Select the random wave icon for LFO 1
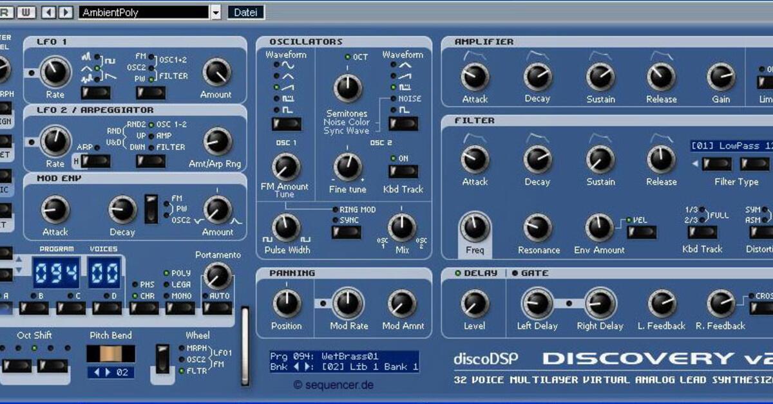 [88, 56]
